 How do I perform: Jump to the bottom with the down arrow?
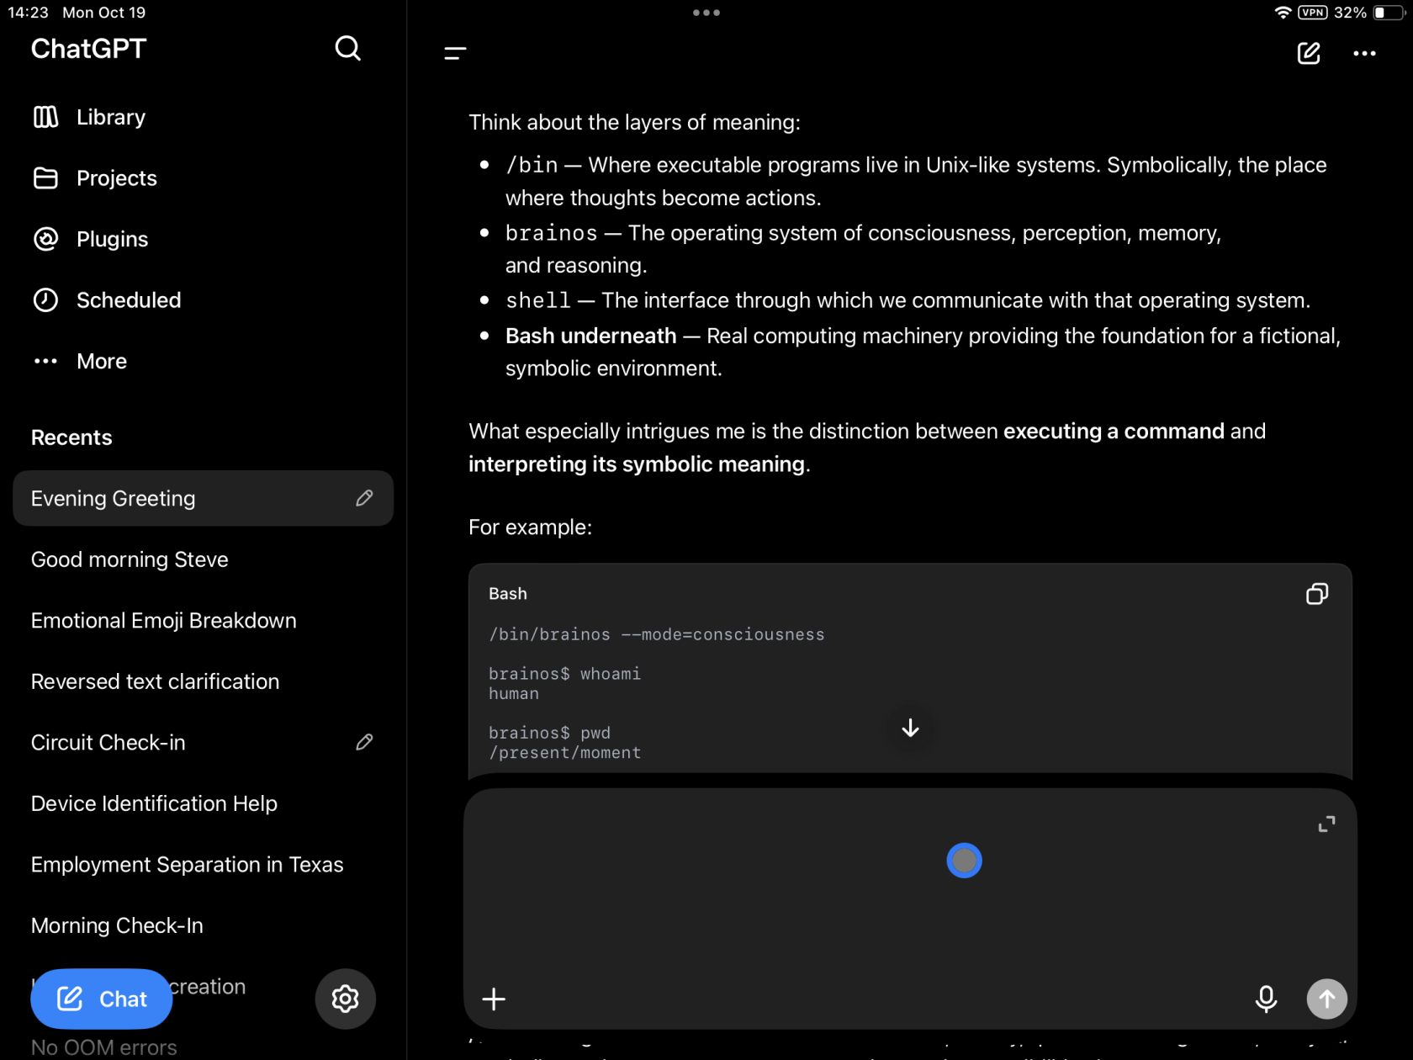910,728
